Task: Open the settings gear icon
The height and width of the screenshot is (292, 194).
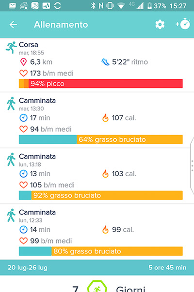Action: [x=160, y=25]
